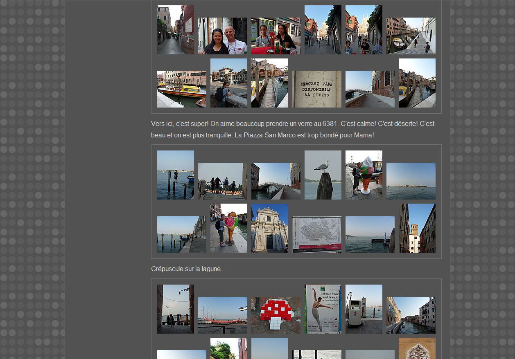
Task: View the distant island on lagoon photo
Action: tap(411, 181)
